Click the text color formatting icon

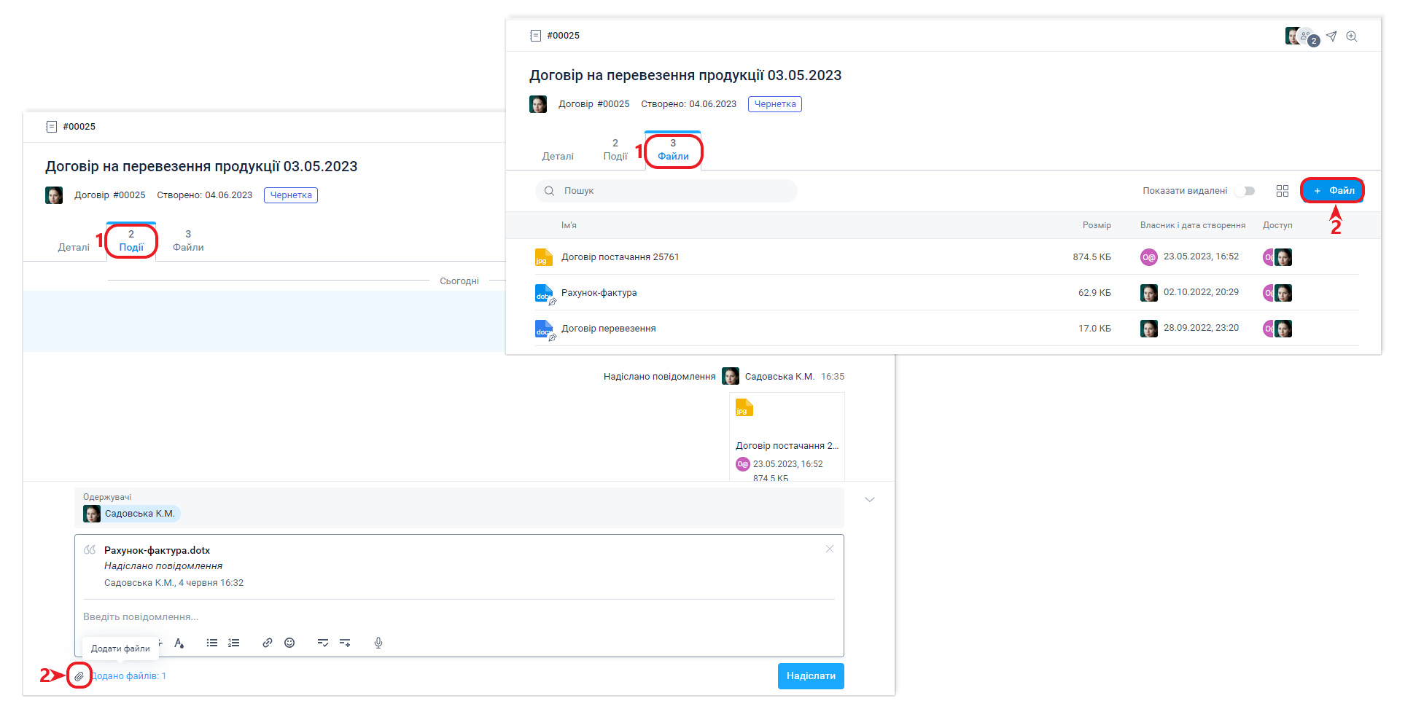[x=179, y=643]
